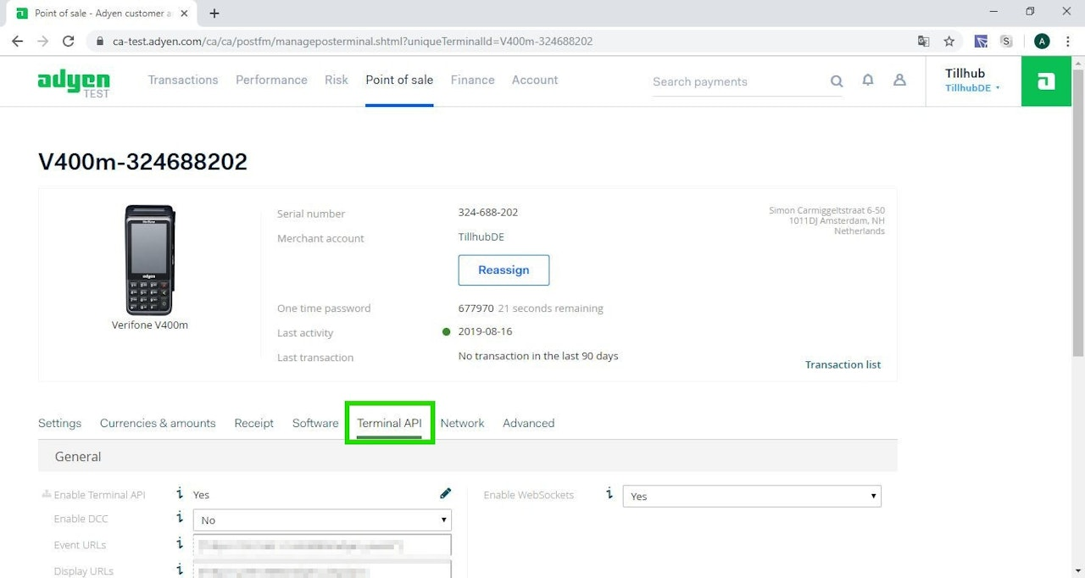Switch to the Advanced tab
This screenshot has height=578, width=1085.
(x=528, y=423)
